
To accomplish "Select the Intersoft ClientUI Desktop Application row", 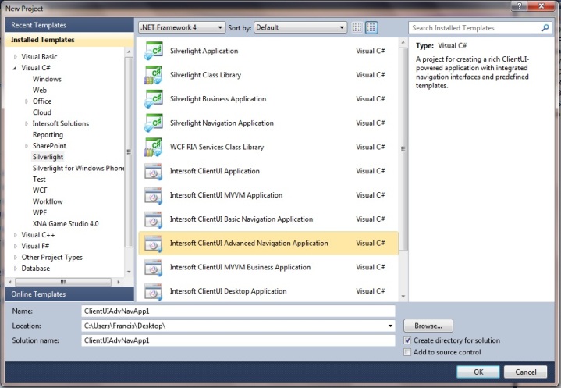I will [268, 291].
